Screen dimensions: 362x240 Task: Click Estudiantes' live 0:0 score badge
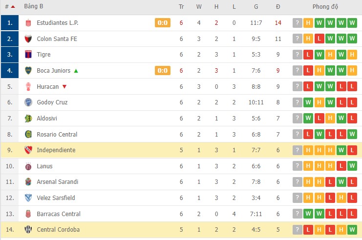pos(163,23)
